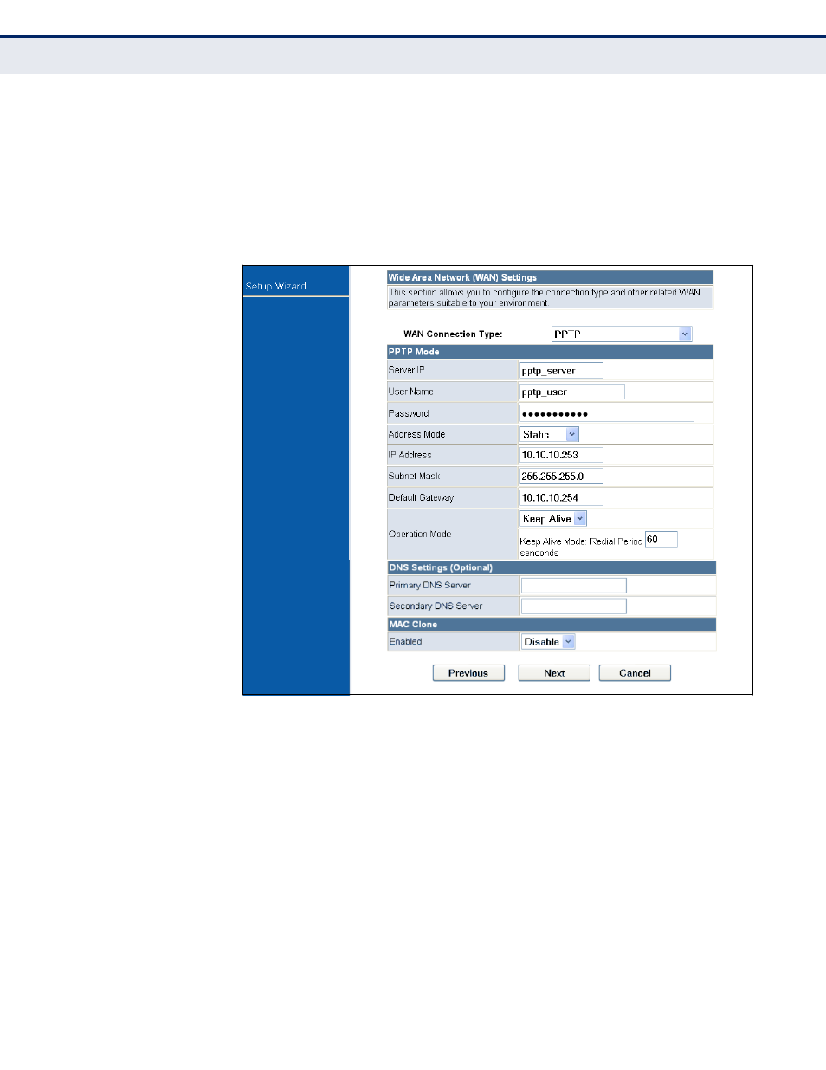The height and width of the screenshot is (1070, 826).
Task: Click the Previous button
Action: pos(468,673)
